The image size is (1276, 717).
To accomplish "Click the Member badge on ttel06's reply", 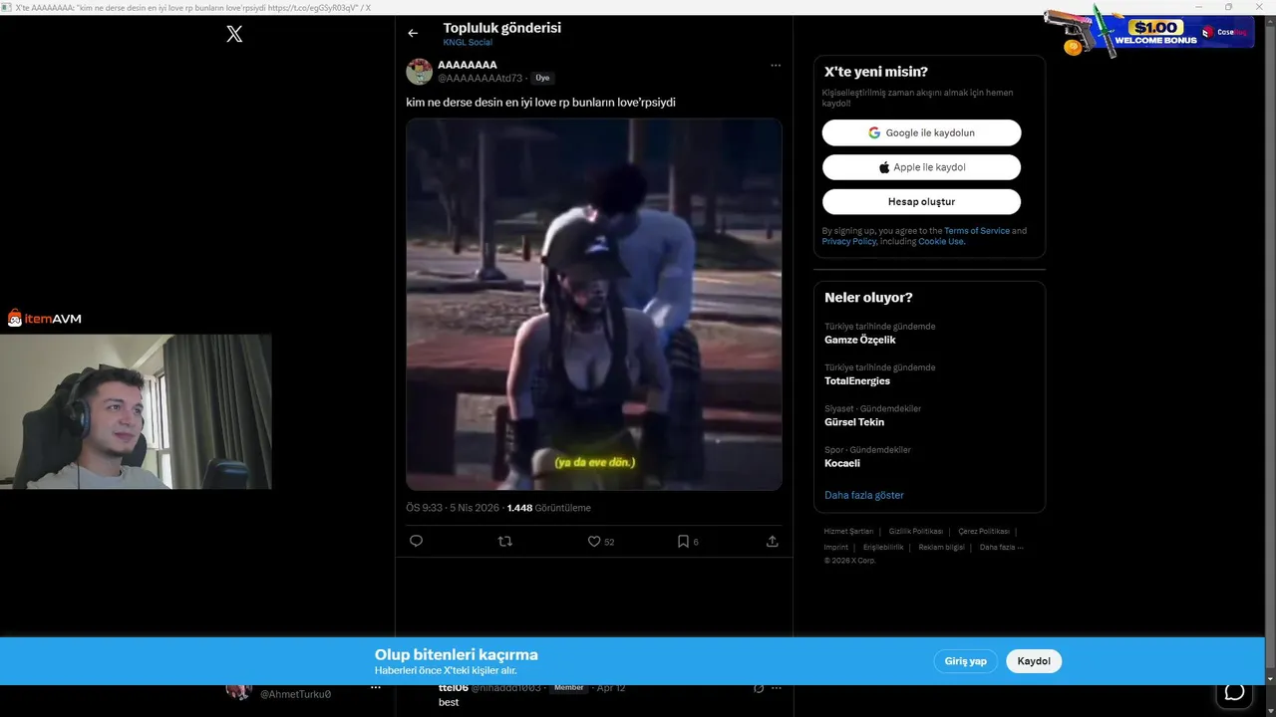I will coord(569,688).
